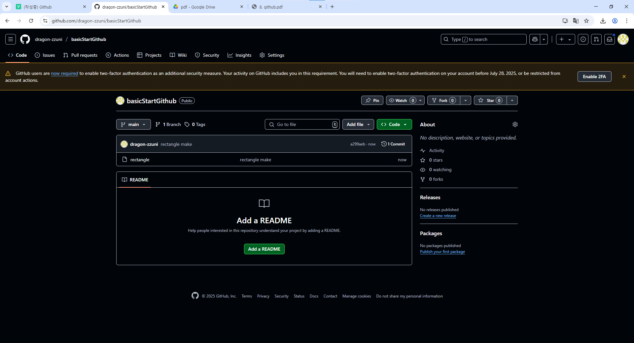Open the main branch selector dropdown
This screenshot has width=634, height=343.
(x=133, y=124)
